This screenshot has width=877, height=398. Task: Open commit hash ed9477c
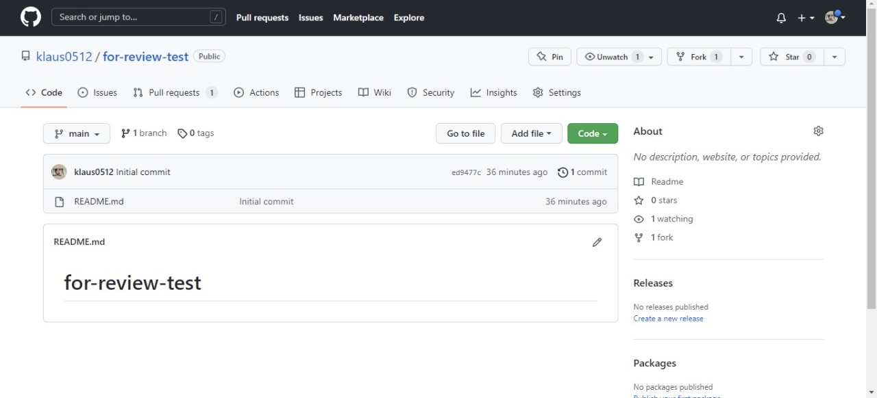tap(466, 172)
